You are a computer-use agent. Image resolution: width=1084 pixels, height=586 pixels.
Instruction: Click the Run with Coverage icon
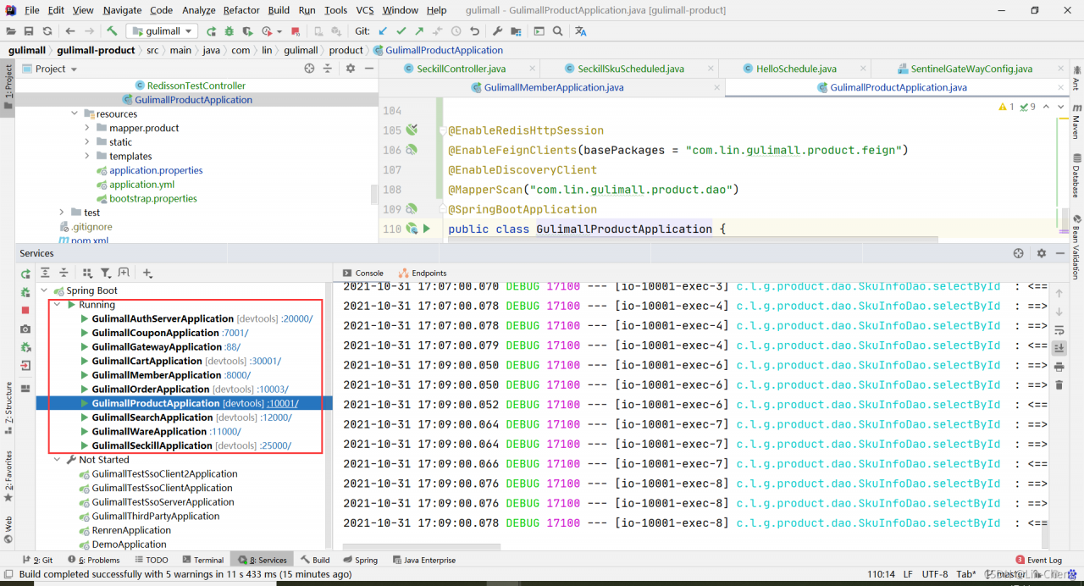pos(248,31)
